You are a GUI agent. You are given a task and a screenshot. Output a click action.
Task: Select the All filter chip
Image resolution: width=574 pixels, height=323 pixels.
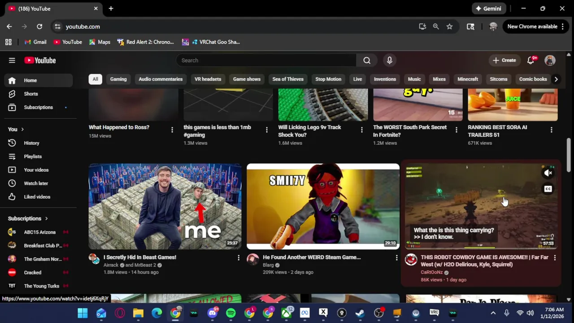tap(95, 79)
